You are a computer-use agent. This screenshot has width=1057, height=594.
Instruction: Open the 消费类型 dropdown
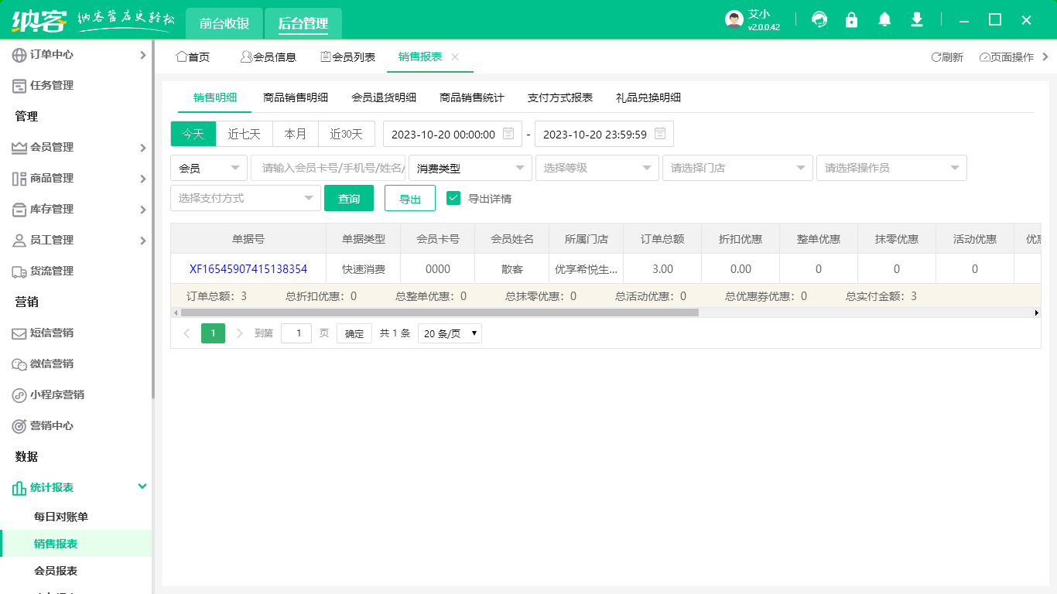(468, 168)
